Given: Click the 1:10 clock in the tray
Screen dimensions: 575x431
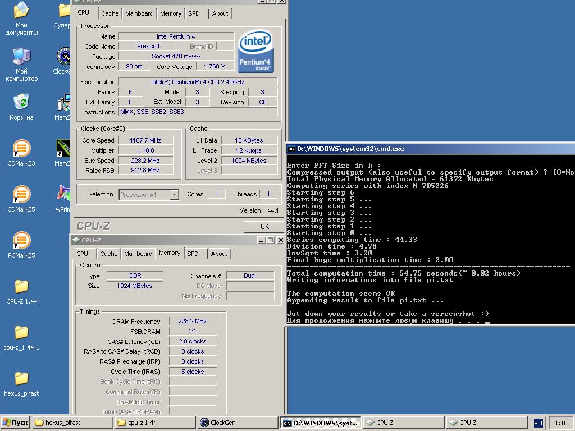Looking at the screenshot, I should (x=561, y=423).
